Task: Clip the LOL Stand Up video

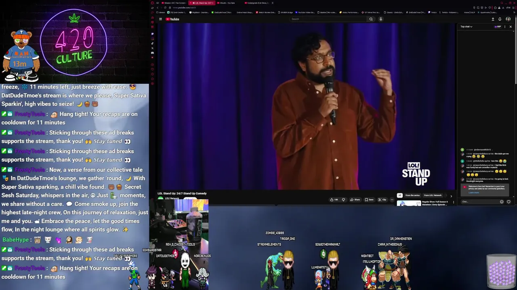Action: coord(382,199)
